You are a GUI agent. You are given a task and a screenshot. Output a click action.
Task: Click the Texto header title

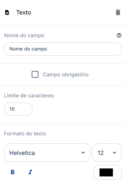tap(24, 12)
